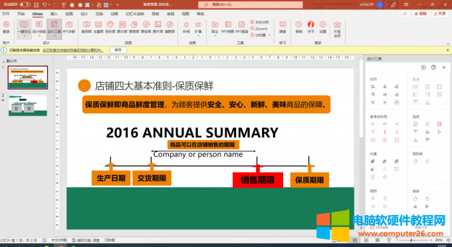Open the 案例库 resource library
This screenshot has width=452, height=247.
coord(86,27)
